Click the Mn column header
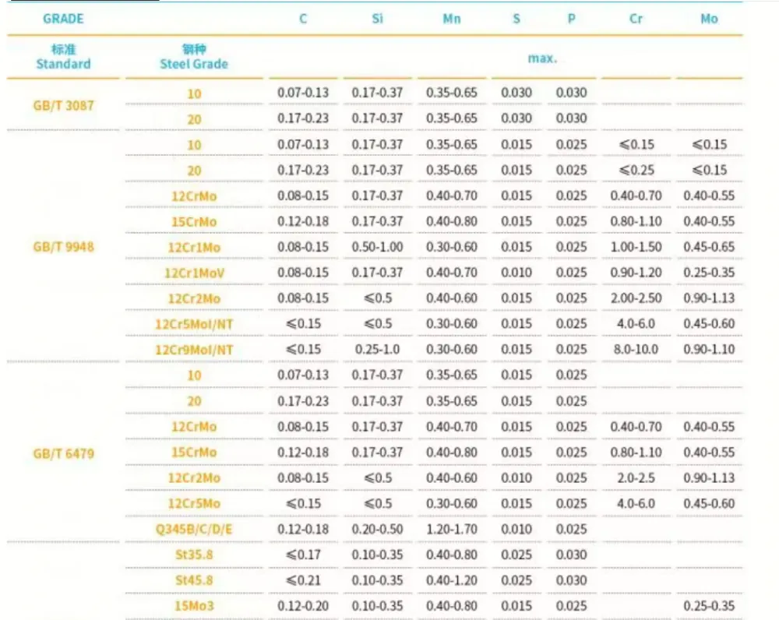 452,19
